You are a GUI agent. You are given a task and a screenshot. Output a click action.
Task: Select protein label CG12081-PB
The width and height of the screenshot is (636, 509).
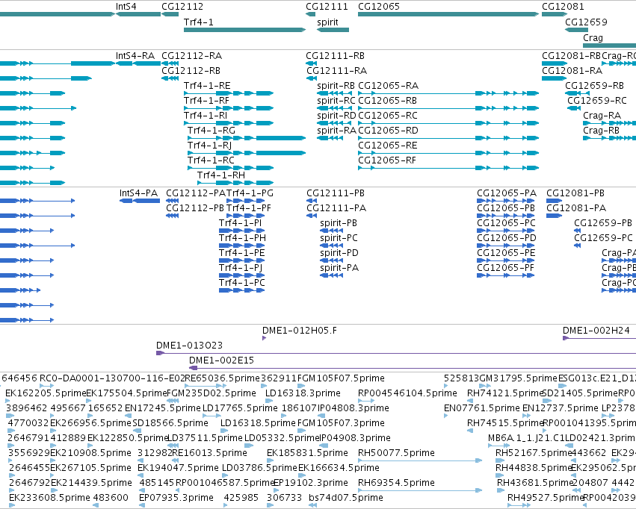click(x=575, y=193)
